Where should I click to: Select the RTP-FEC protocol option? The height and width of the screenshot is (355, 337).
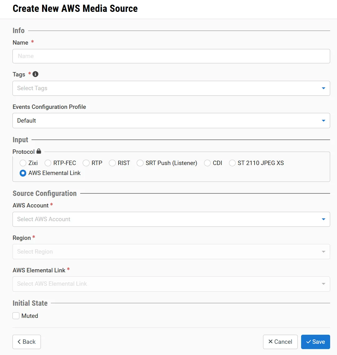48,163
